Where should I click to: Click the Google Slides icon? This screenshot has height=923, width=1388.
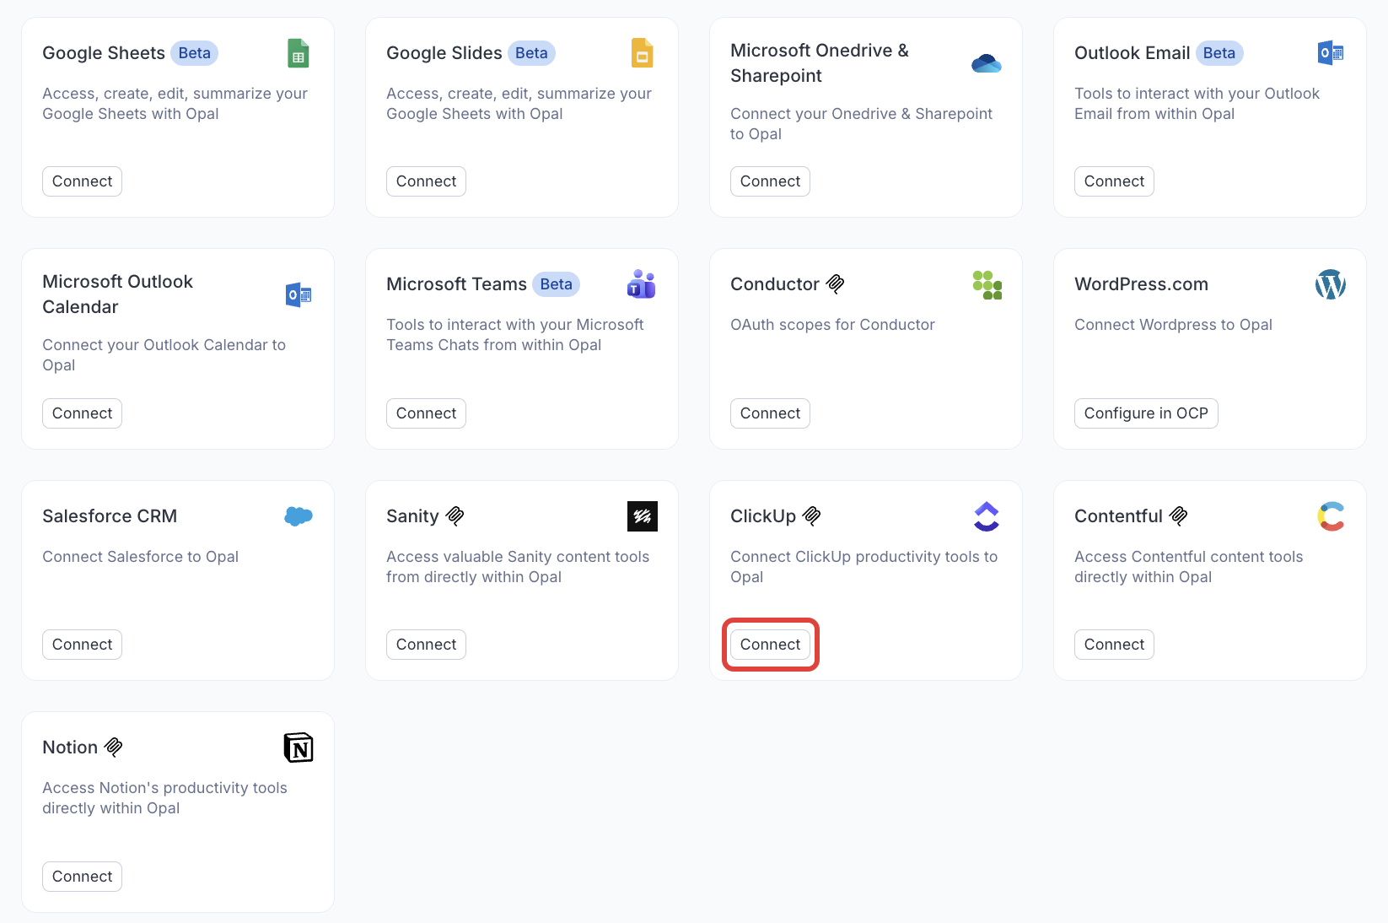pos(642,53)
